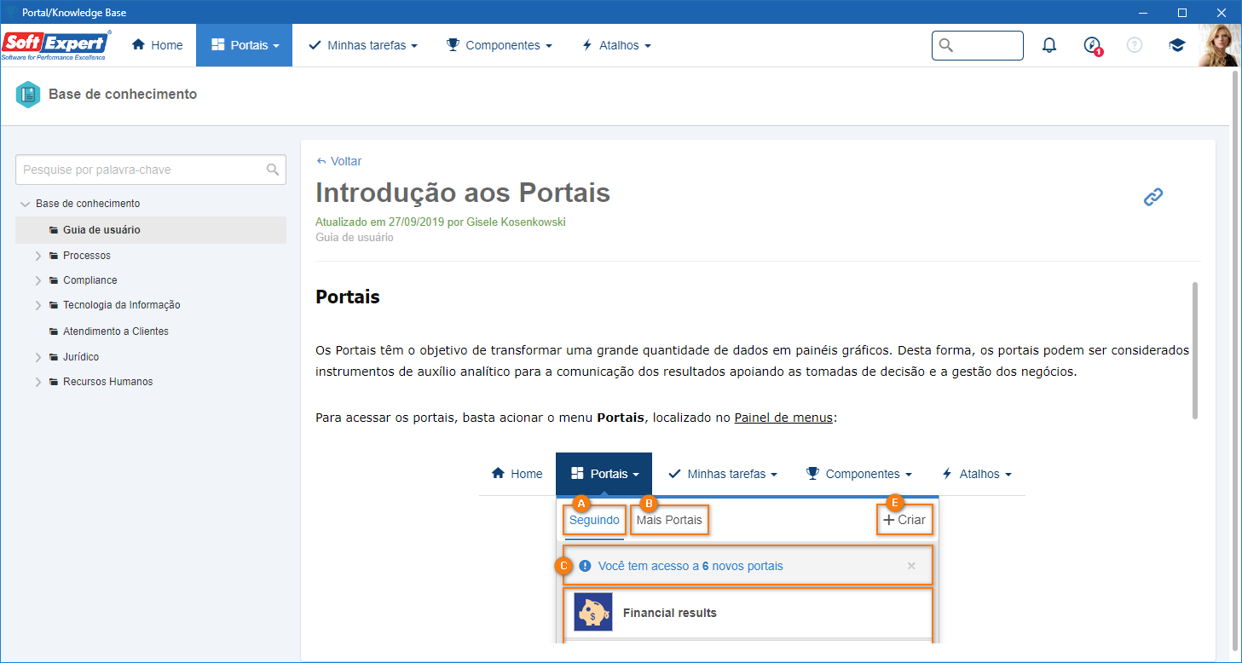Screen dimensions: 1242x663
Task: Open the notifications bell icon
Action: point(1049,45)
